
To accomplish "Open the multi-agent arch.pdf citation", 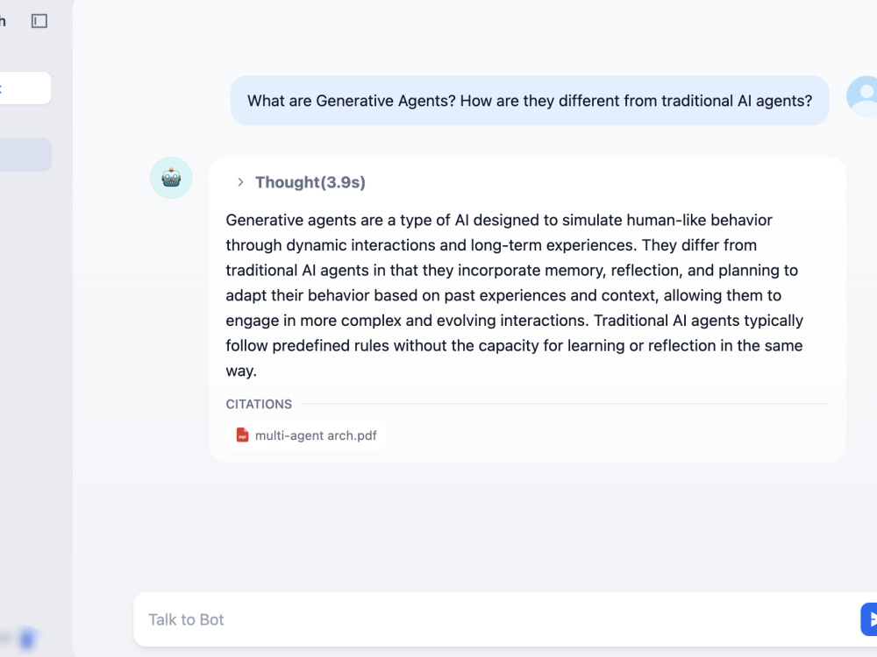I will click(306, 435).
